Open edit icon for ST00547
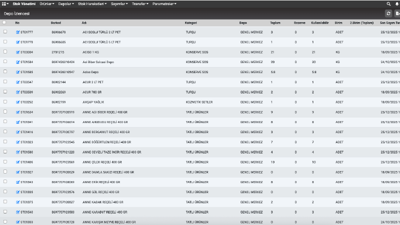 (18, 82)
